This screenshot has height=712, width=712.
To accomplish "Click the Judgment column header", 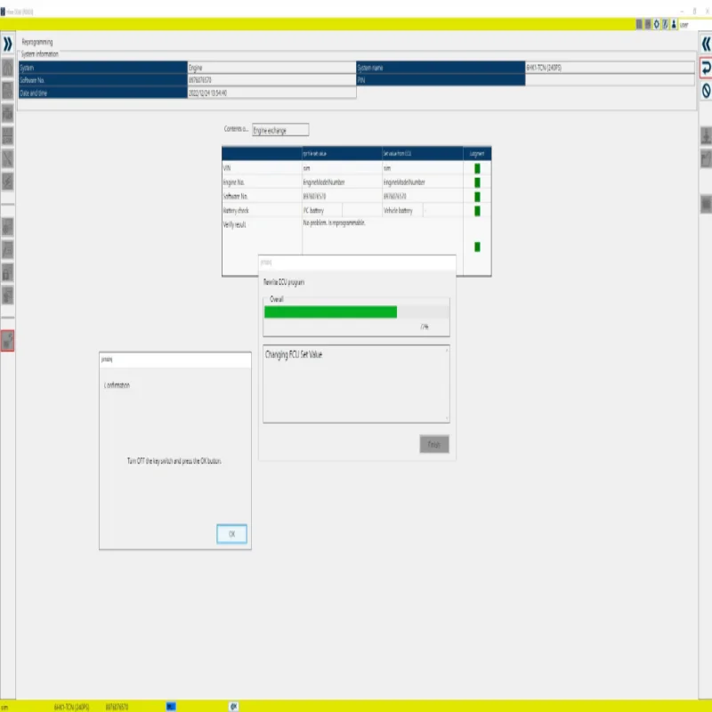I will [x=477, y=153].
